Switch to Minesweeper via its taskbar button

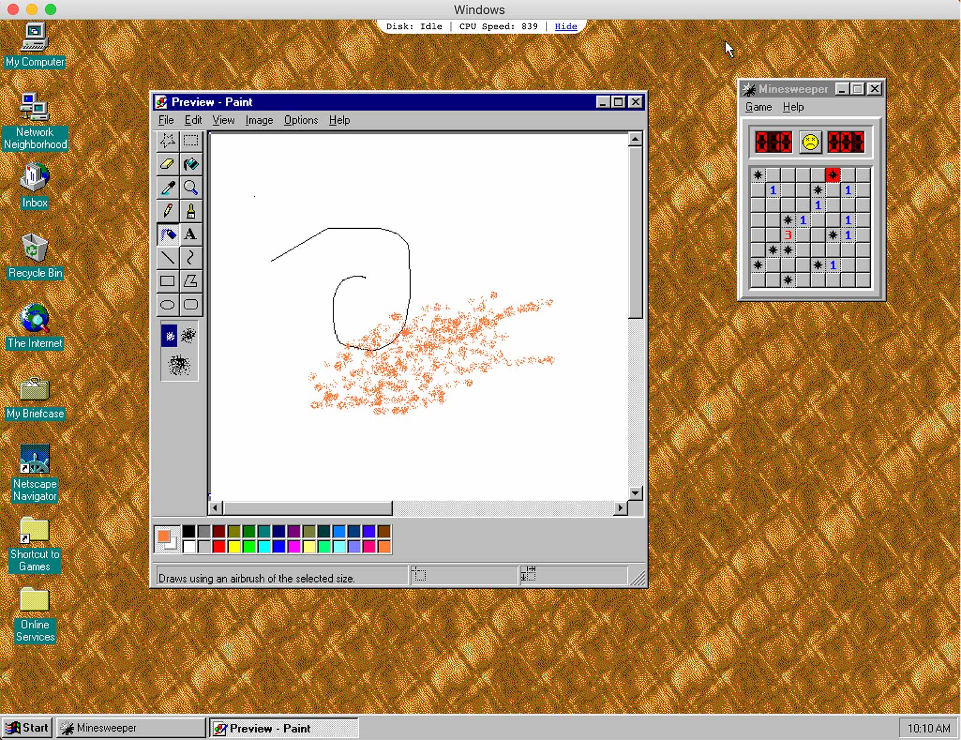click(x=131, y=728)
